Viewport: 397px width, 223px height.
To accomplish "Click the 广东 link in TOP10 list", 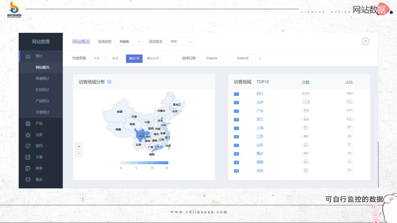I will pos(260,111).
